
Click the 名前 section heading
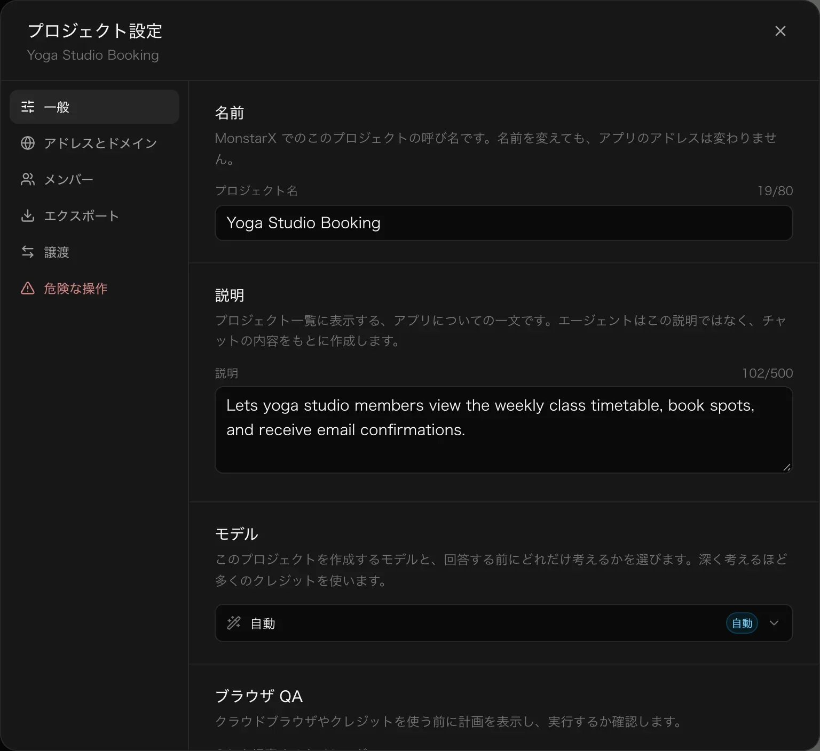(x=230, y=113)
